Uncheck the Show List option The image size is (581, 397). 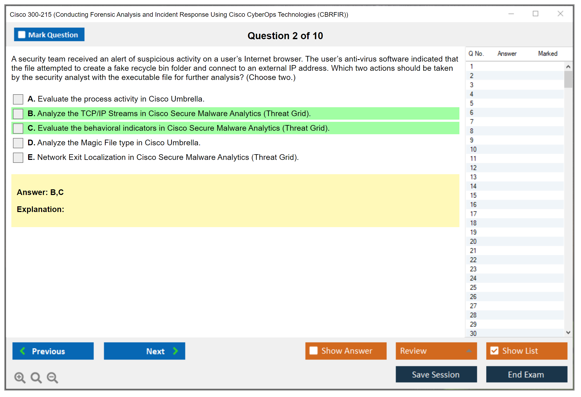coord(494,351)
